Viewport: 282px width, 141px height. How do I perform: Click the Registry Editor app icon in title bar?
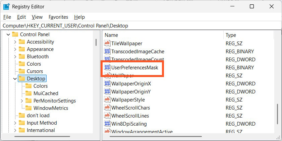pos(7,6)
